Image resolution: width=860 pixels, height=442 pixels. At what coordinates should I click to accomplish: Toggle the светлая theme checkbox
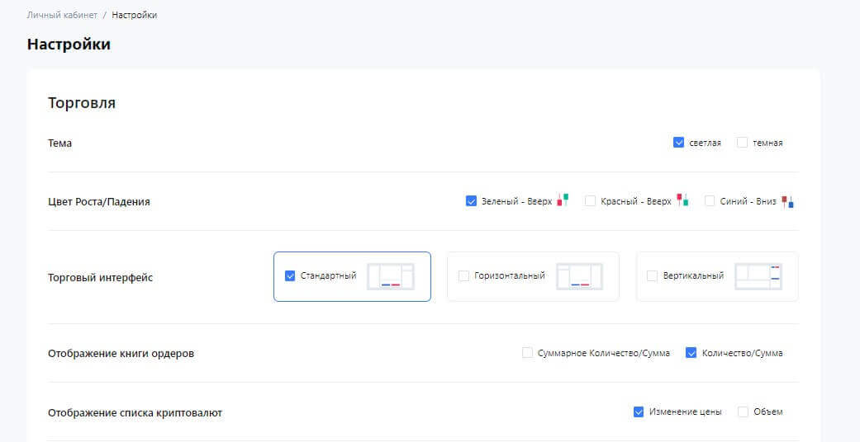678,143
